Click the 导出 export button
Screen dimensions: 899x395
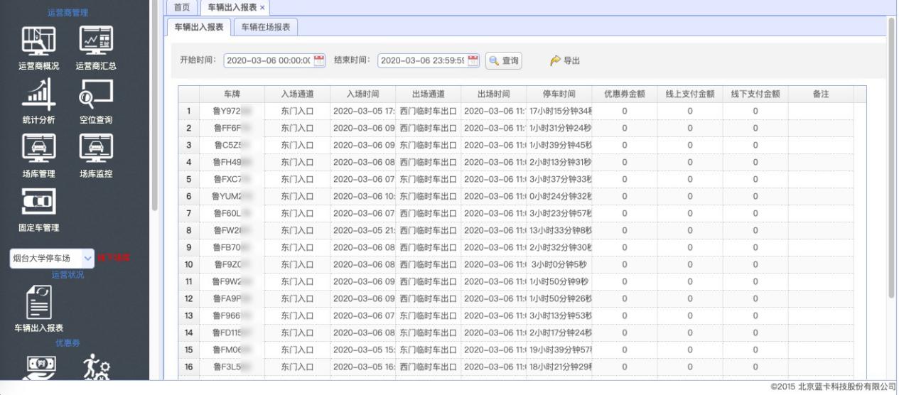565,61
